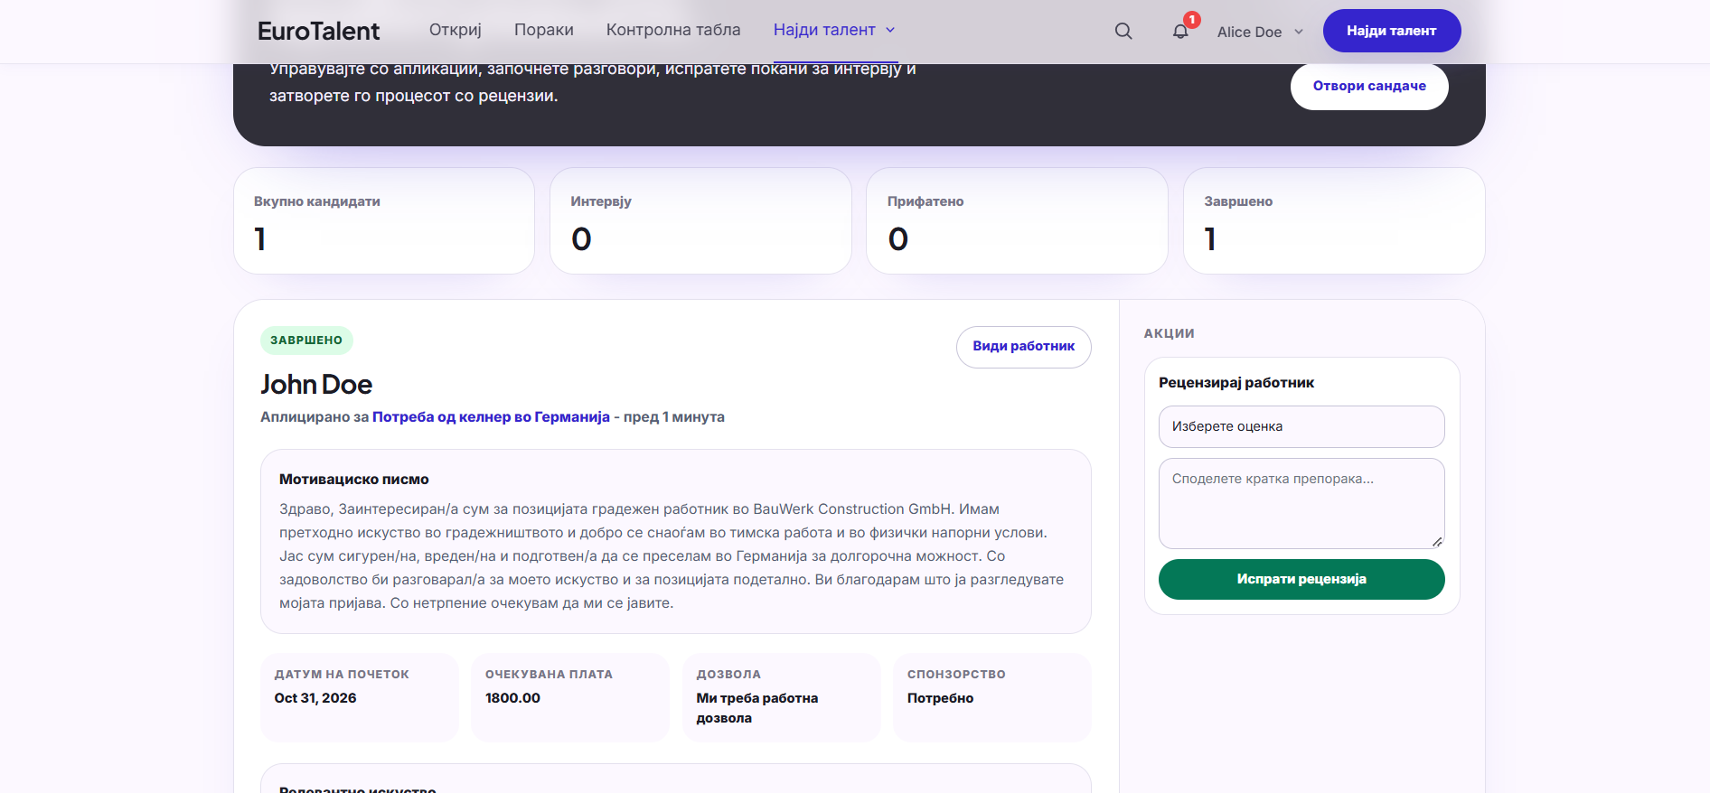This screenshot has width=1710, height=793.
Task: Click the Потребно sponsorship value
Action: (940, 698)
